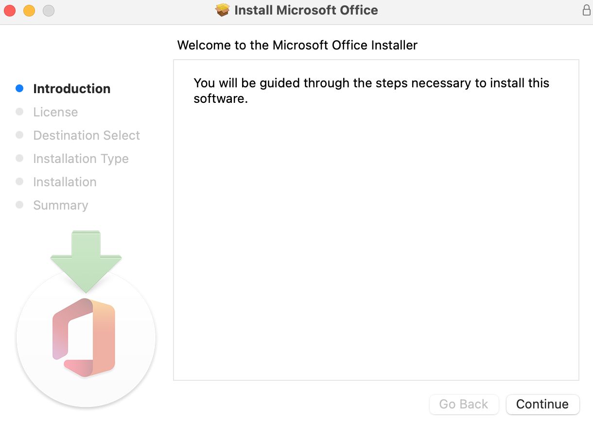This screenshot has height=423, width=593.
Task: Click the Go Back button
Action: point(464,405)
